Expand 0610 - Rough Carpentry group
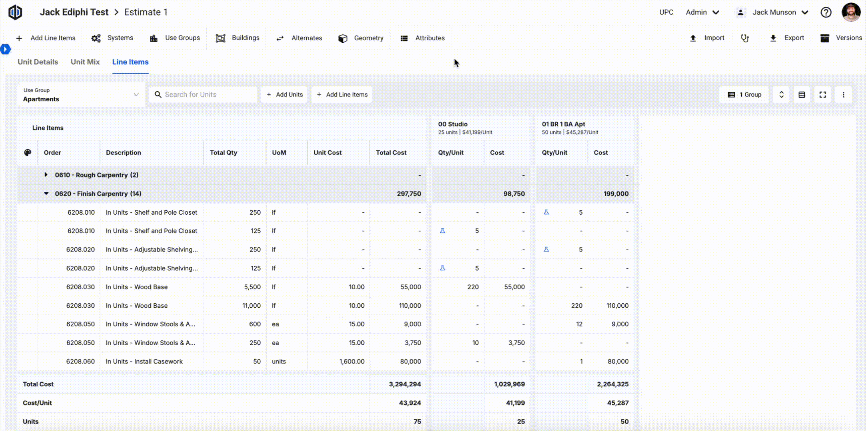The width and height of the screenshot is (866, 431). click(46, 175)
